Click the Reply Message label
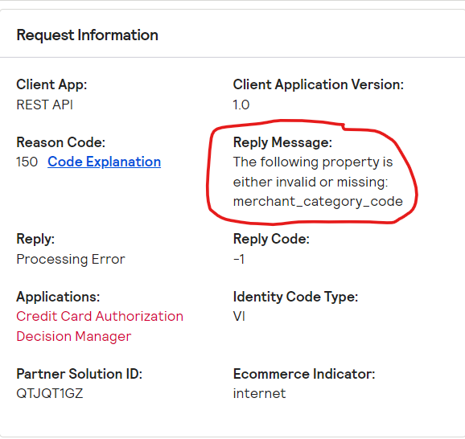 282,142
